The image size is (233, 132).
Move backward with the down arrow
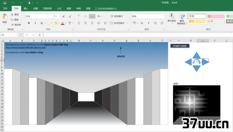(x=197, y=69)
